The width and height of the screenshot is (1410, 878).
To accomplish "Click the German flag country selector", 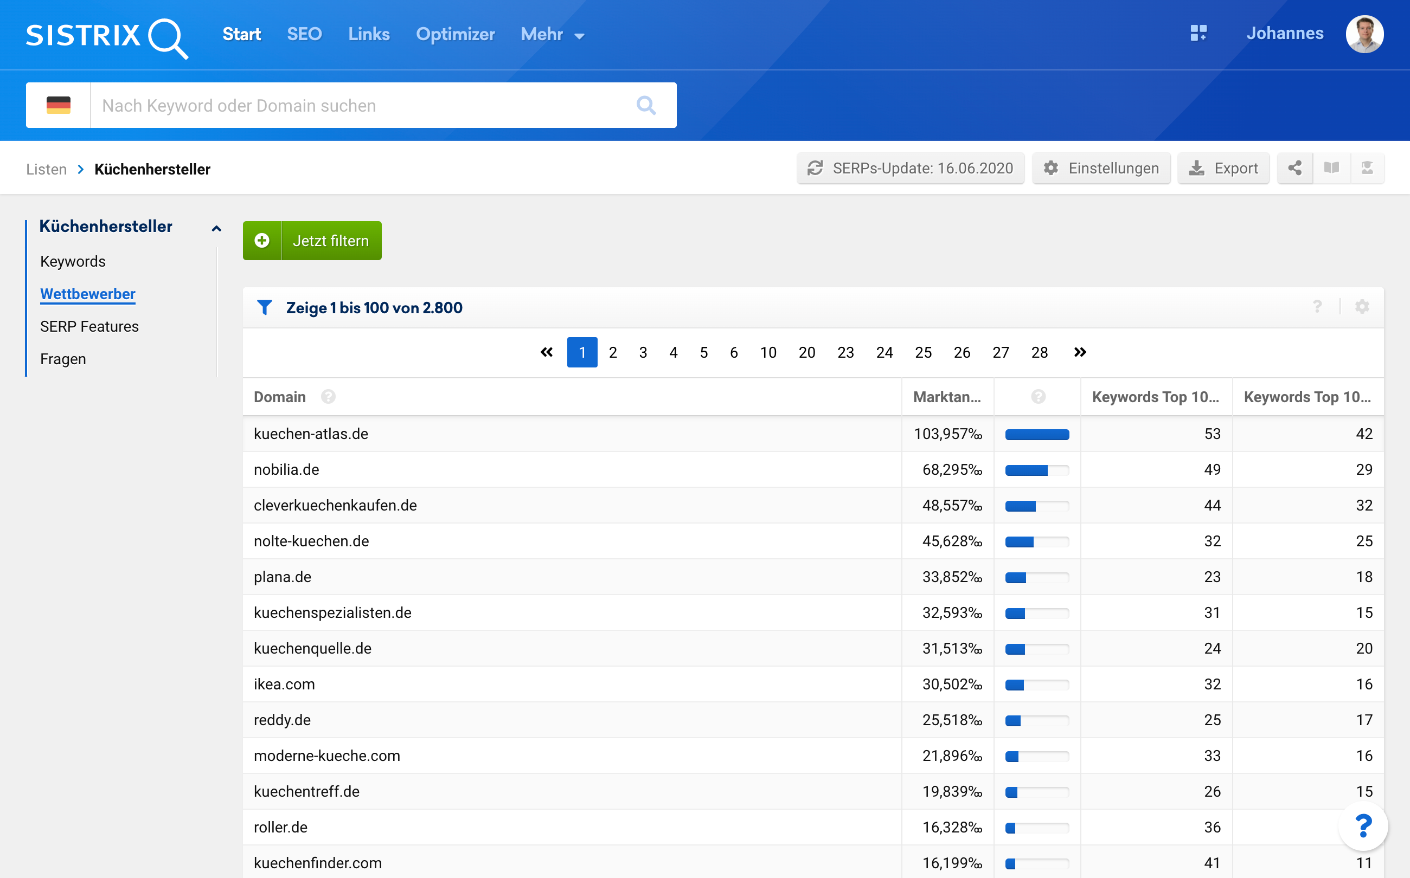I will [58, 105].
